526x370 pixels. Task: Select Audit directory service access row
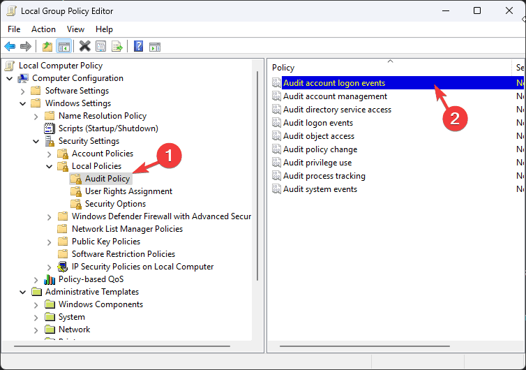397,110
